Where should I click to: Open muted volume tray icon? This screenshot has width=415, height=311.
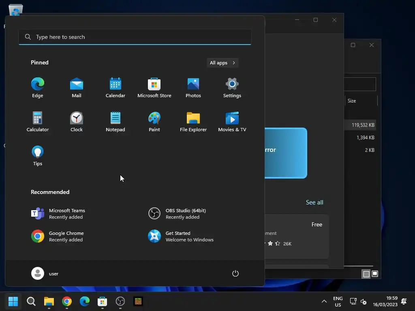364,301
